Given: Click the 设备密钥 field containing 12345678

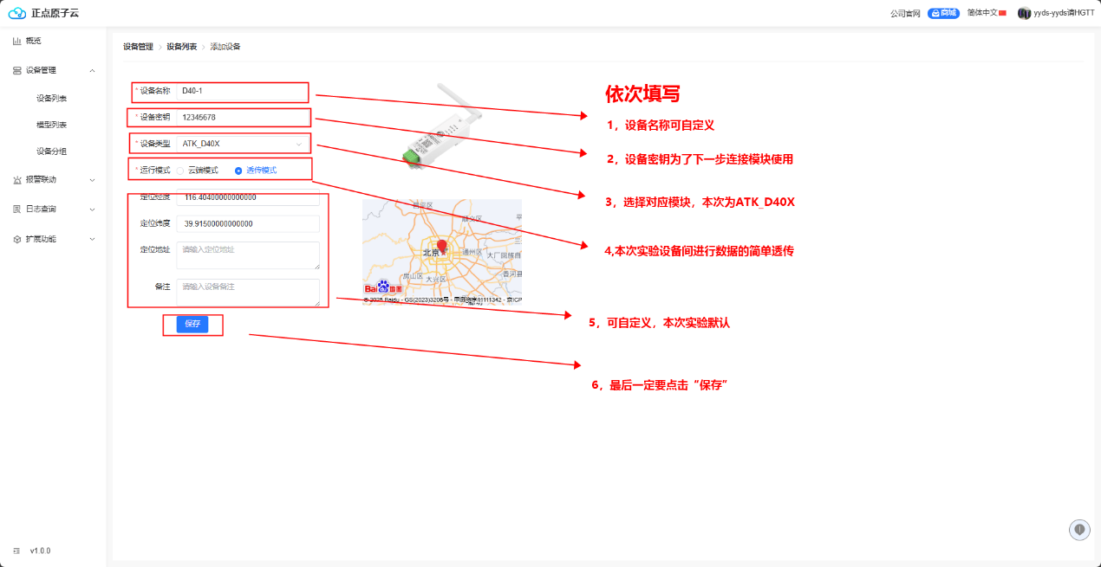Looking at the screenshot, I should [x=243, y=117].
